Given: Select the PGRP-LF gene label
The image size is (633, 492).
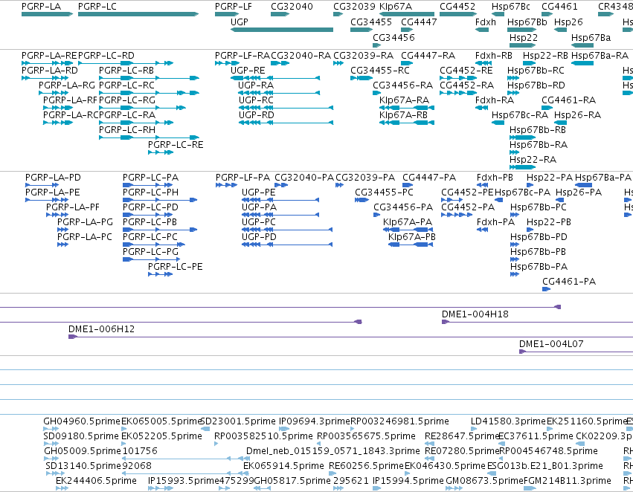Looking at the screenshot, I should click(x=234, y=7).
